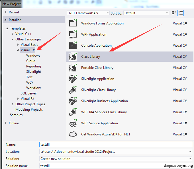This screenshot has height=169, width=194.
Task: Select the Cloud category
Action: coord(31,61)
